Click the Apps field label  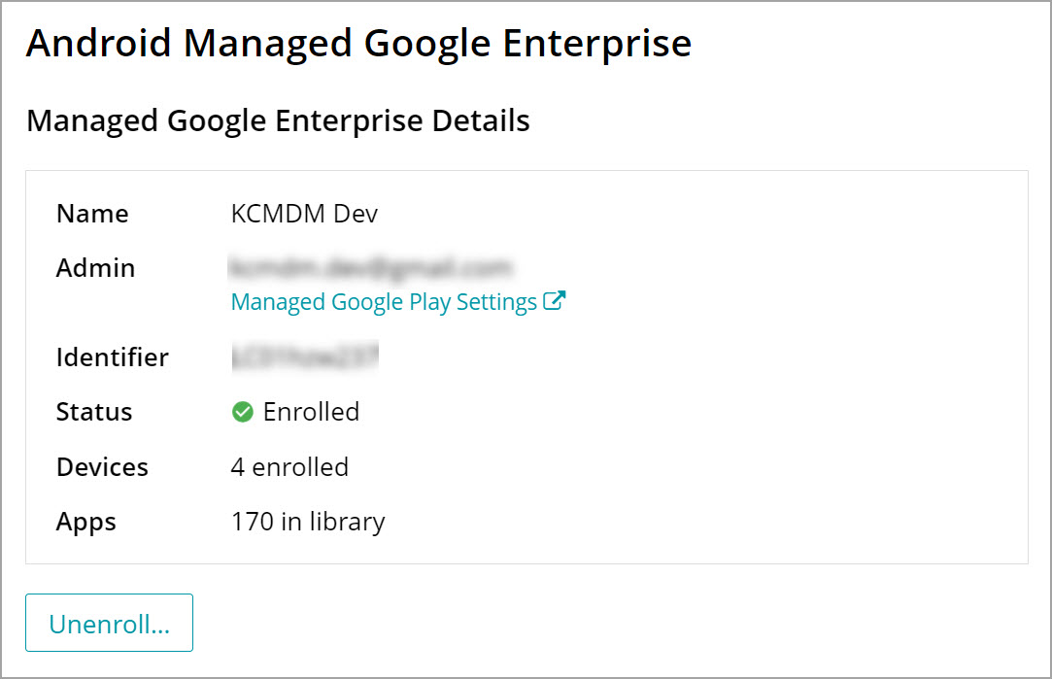pos(86,522)
